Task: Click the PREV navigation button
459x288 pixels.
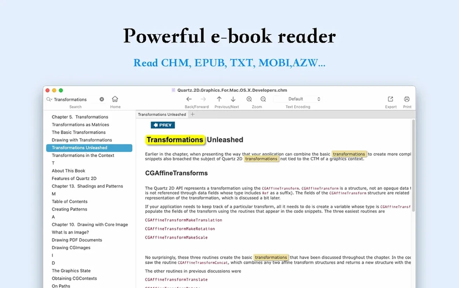Action: click(x=163, y=125)
